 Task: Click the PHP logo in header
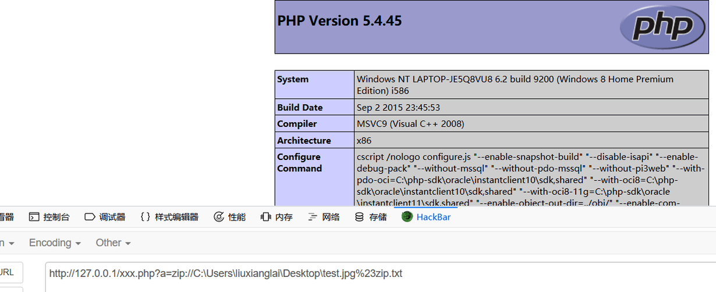pos(656,26)
